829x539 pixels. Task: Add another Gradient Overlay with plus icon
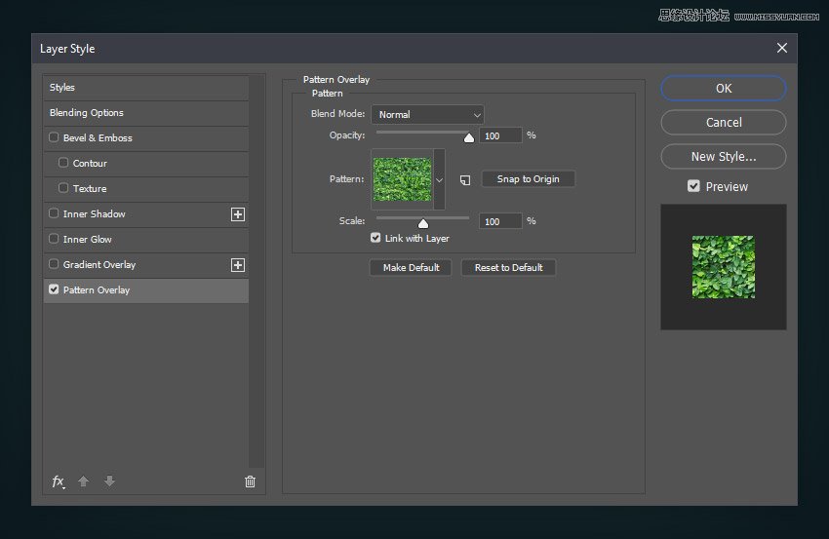pyautogui.click(x=237, y=265)
